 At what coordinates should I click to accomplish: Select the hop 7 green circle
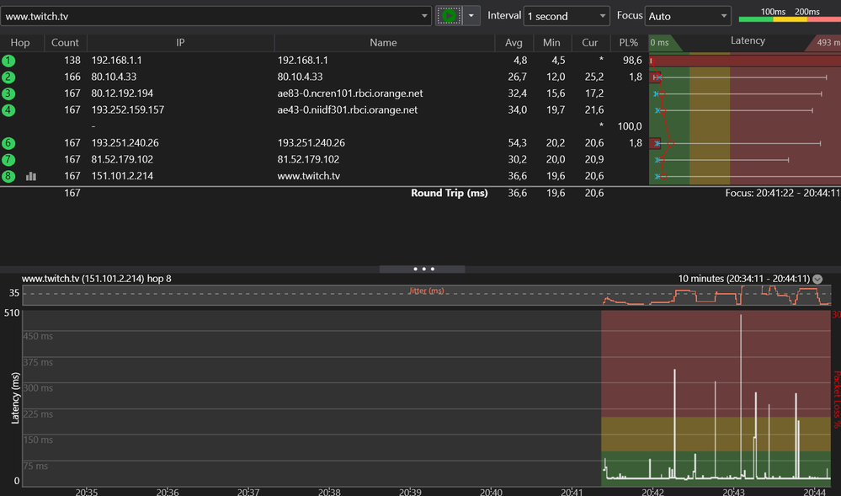click(8, 159)
